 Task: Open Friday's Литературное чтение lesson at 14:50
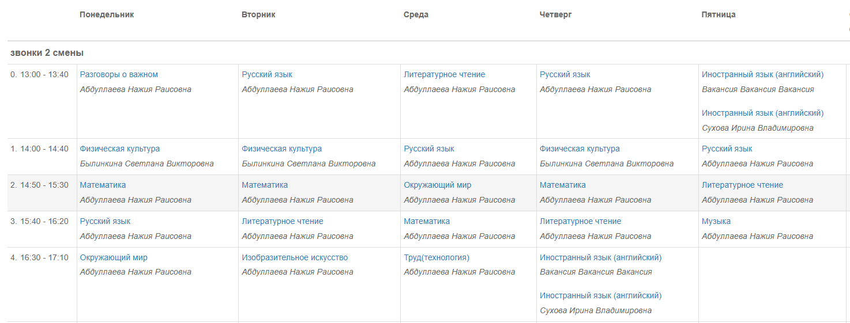[x=743, y=185]
